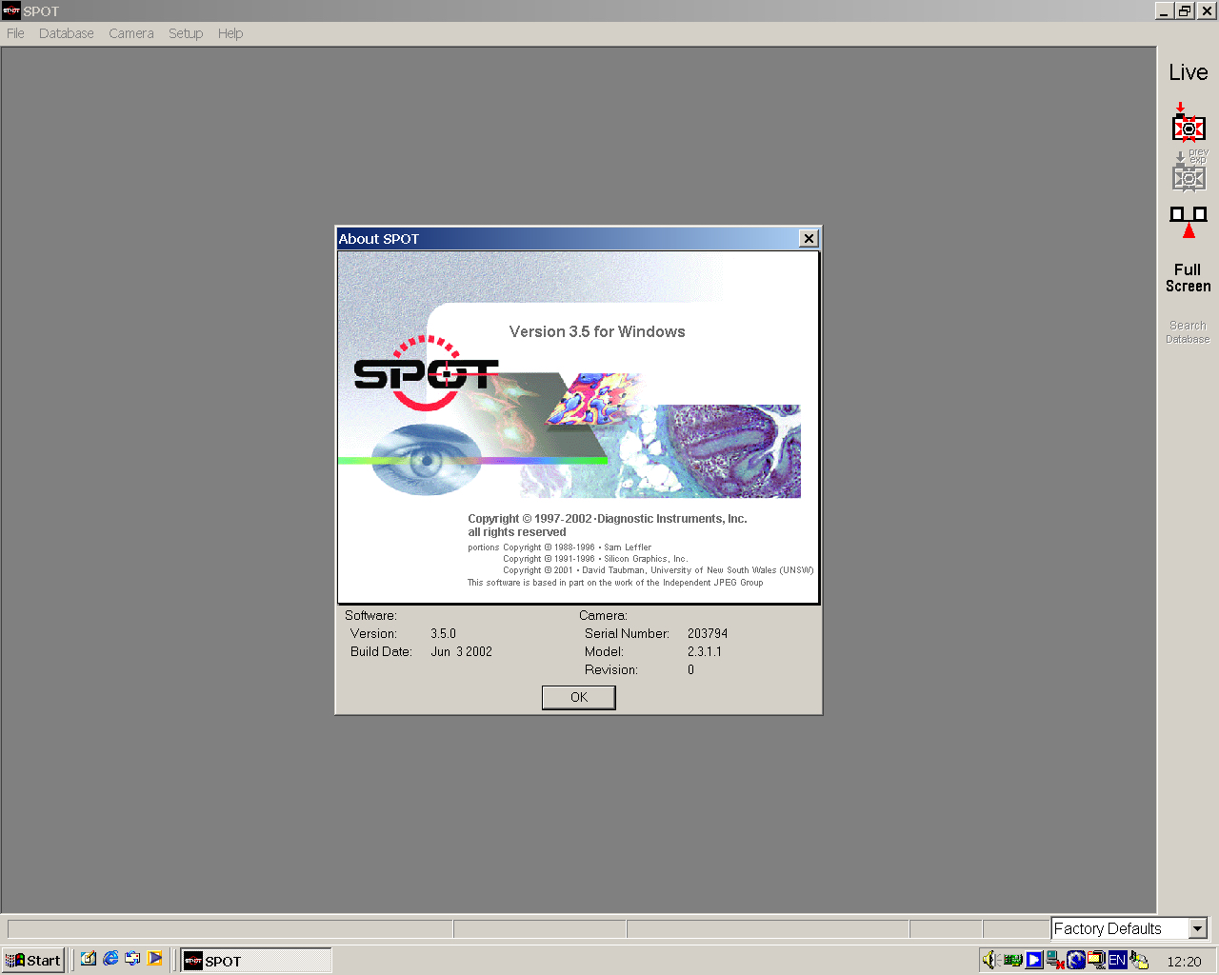Click the red arrow two-squares icon
This screenshot has width=1219, height=975.
[x=1189, y=222]
